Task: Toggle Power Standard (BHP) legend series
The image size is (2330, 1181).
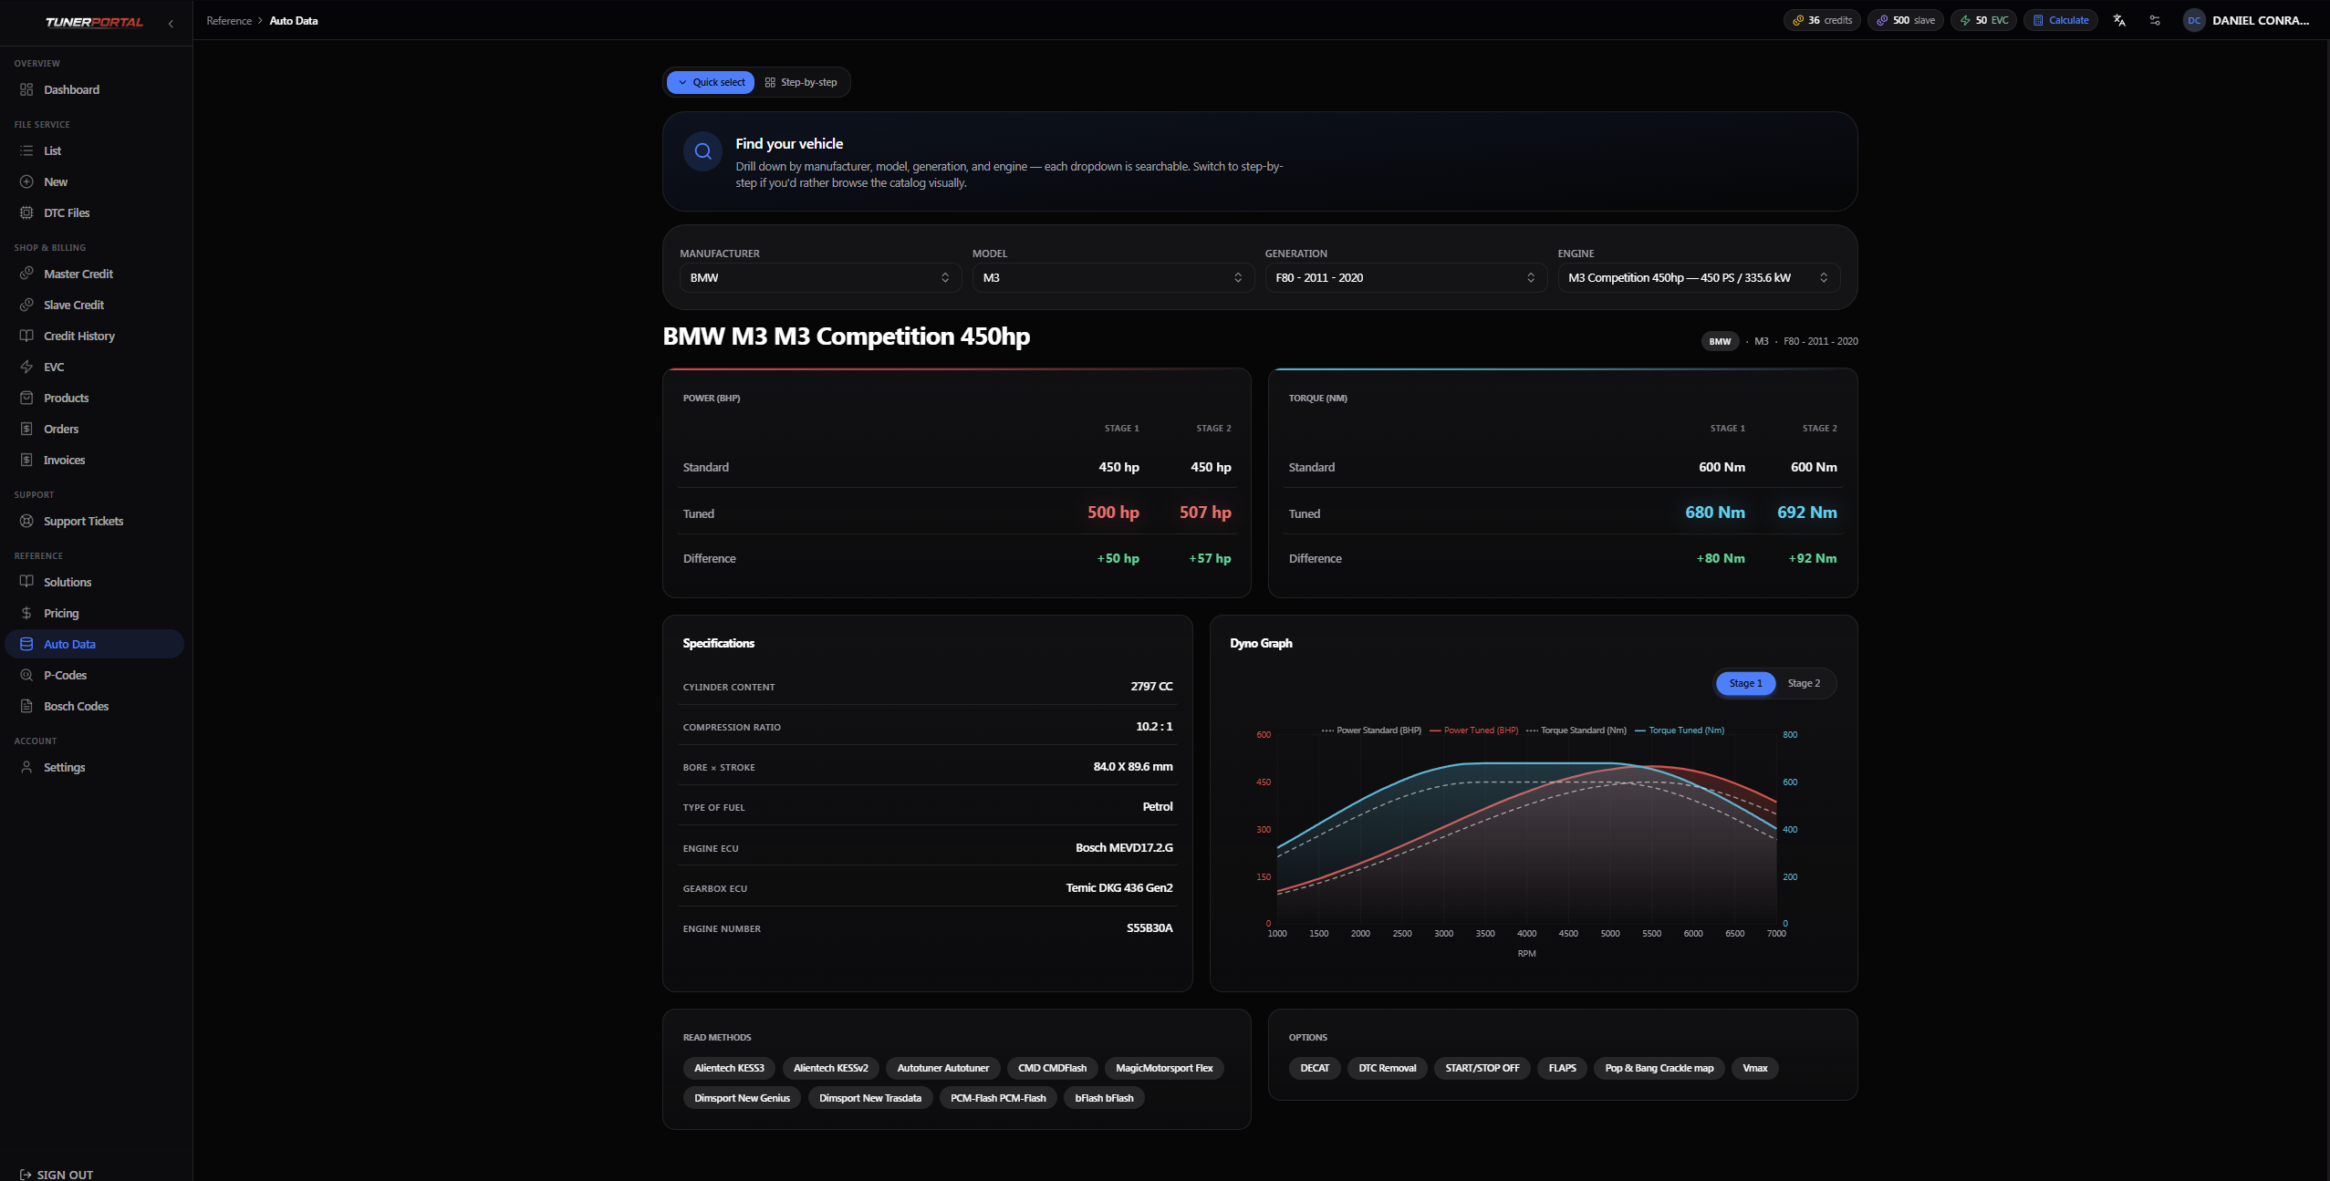Action: coord(1371,730)
